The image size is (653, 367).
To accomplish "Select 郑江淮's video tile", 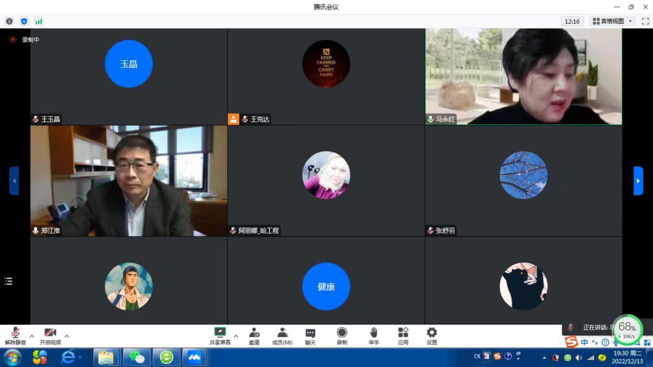I will pyautogui.click(x=129, y=181).
